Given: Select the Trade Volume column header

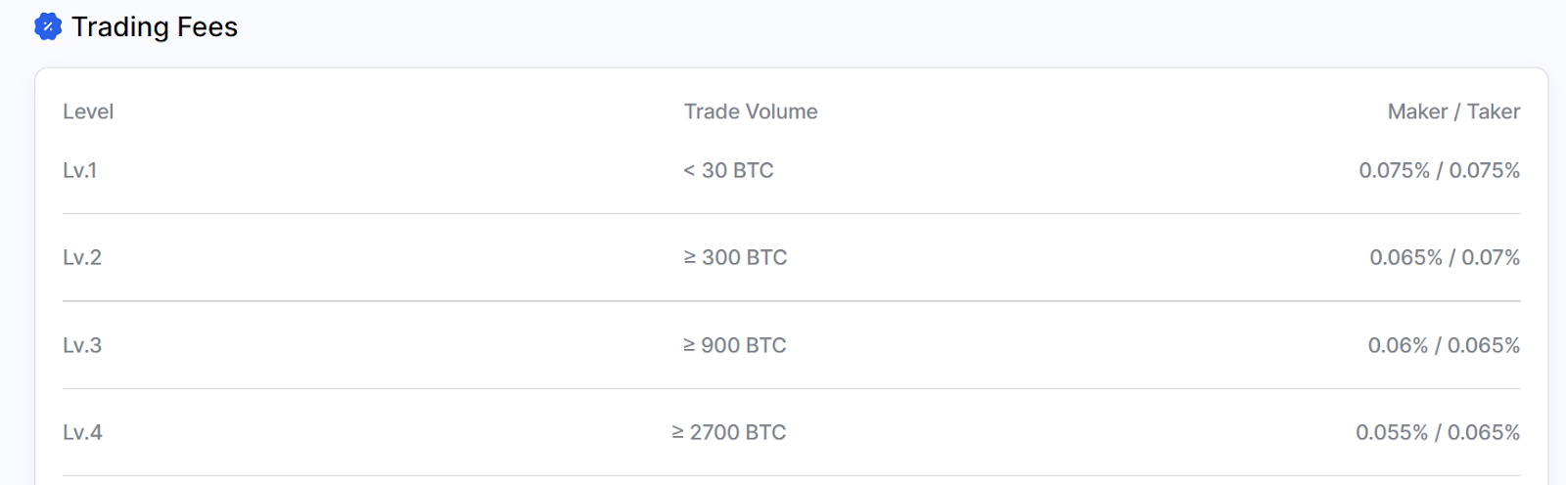Looking at the screenshot, I should click(751, 111).
